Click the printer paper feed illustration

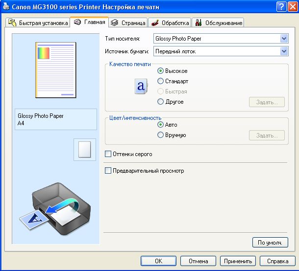55,209
